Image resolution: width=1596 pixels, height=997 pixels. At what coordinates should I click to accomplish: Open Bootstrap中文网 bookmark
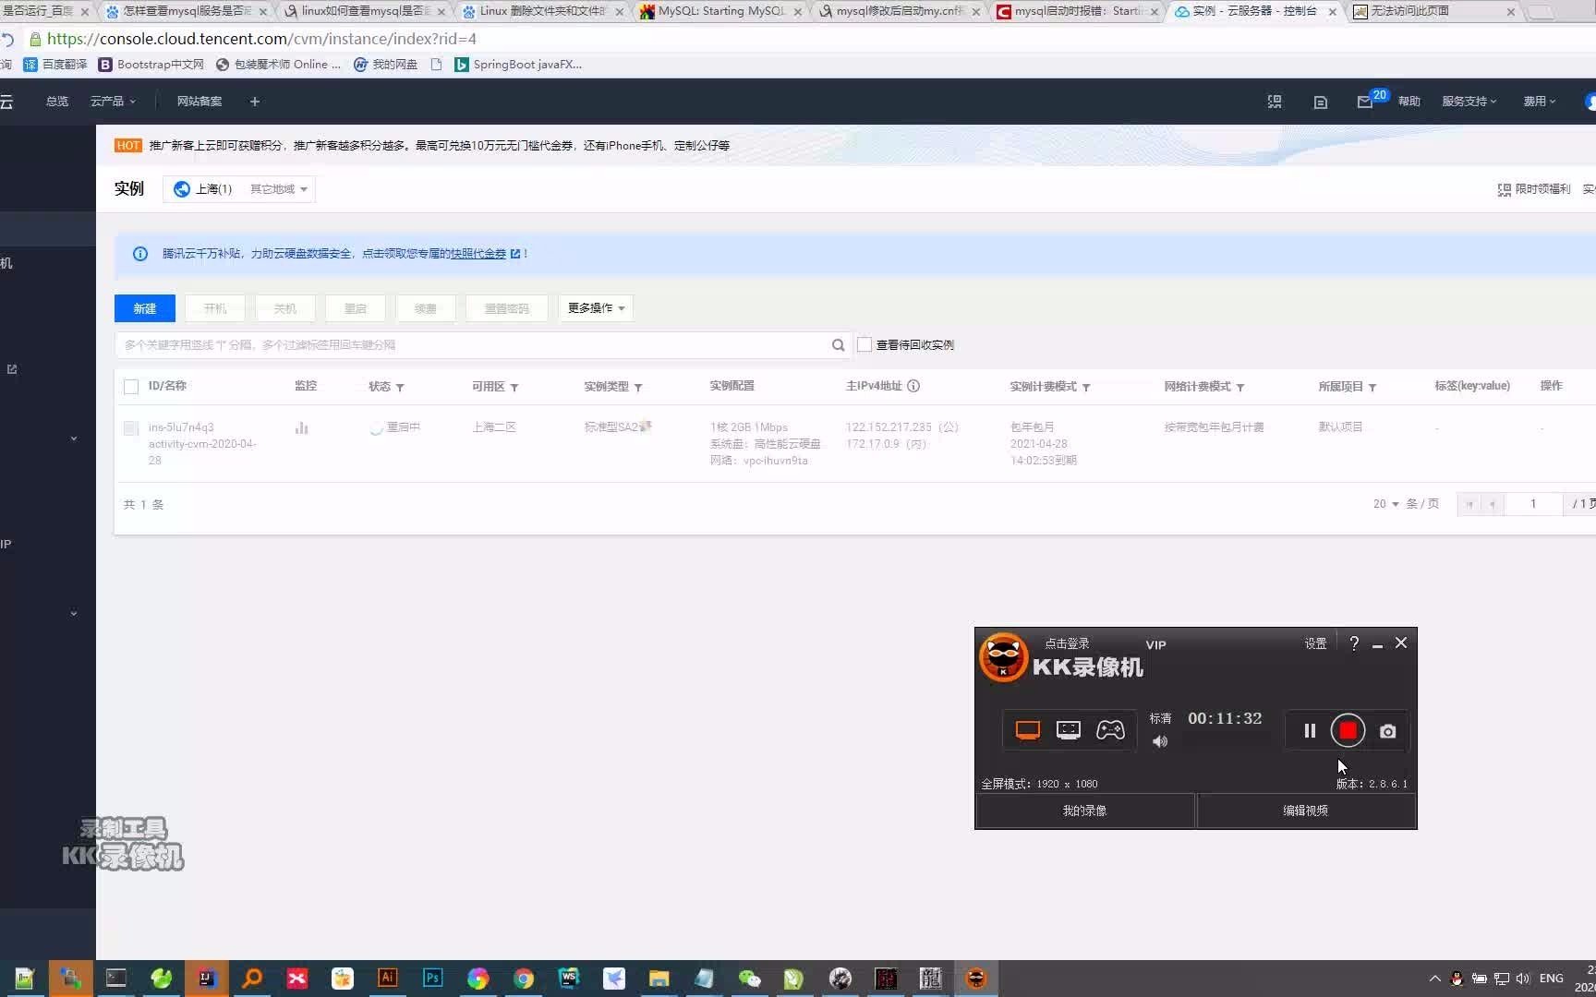pos(151,65)
